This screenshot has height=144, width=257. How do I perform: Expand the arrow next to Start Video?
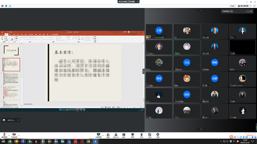19,135
